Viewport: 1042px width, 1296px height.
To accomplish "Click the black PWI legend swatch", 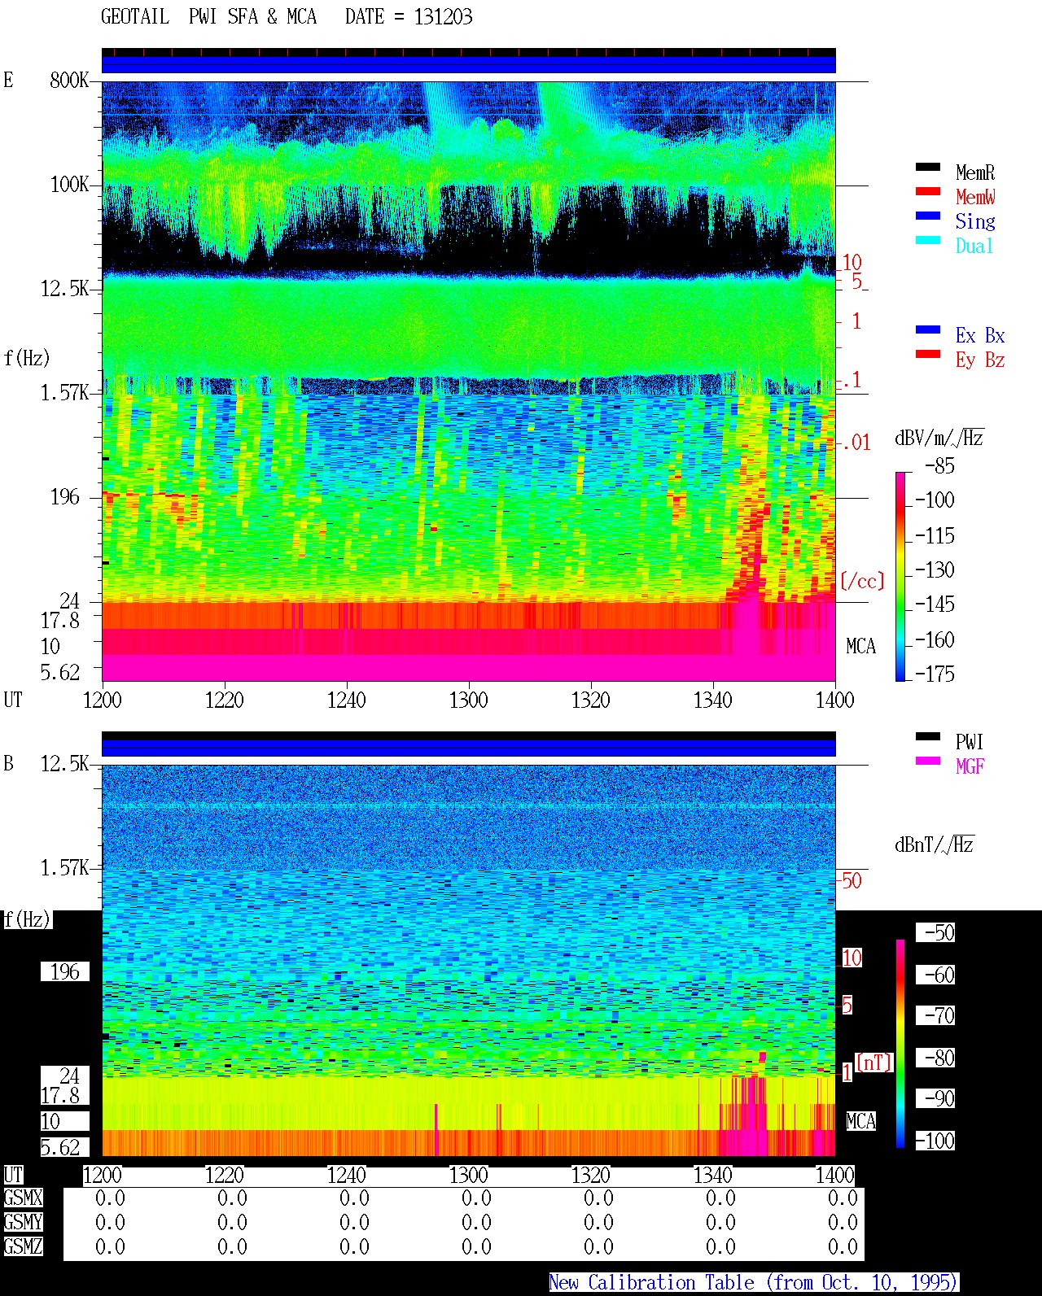I will [928, 736].
